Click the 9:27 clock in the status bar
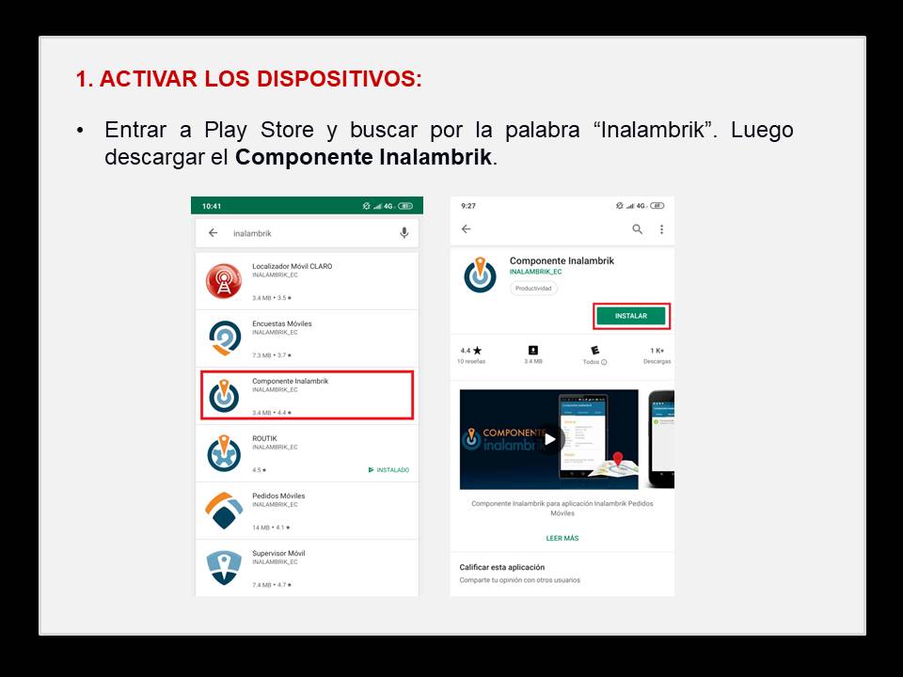903x677 pixels. pos(468,206)
